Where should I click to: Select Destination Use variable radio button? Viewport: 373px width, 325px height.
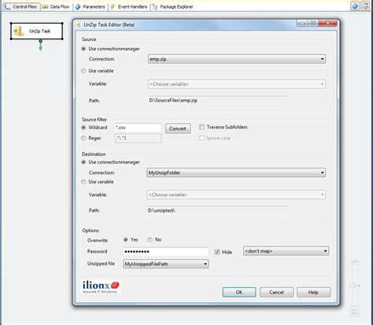[x=83, y=182]
